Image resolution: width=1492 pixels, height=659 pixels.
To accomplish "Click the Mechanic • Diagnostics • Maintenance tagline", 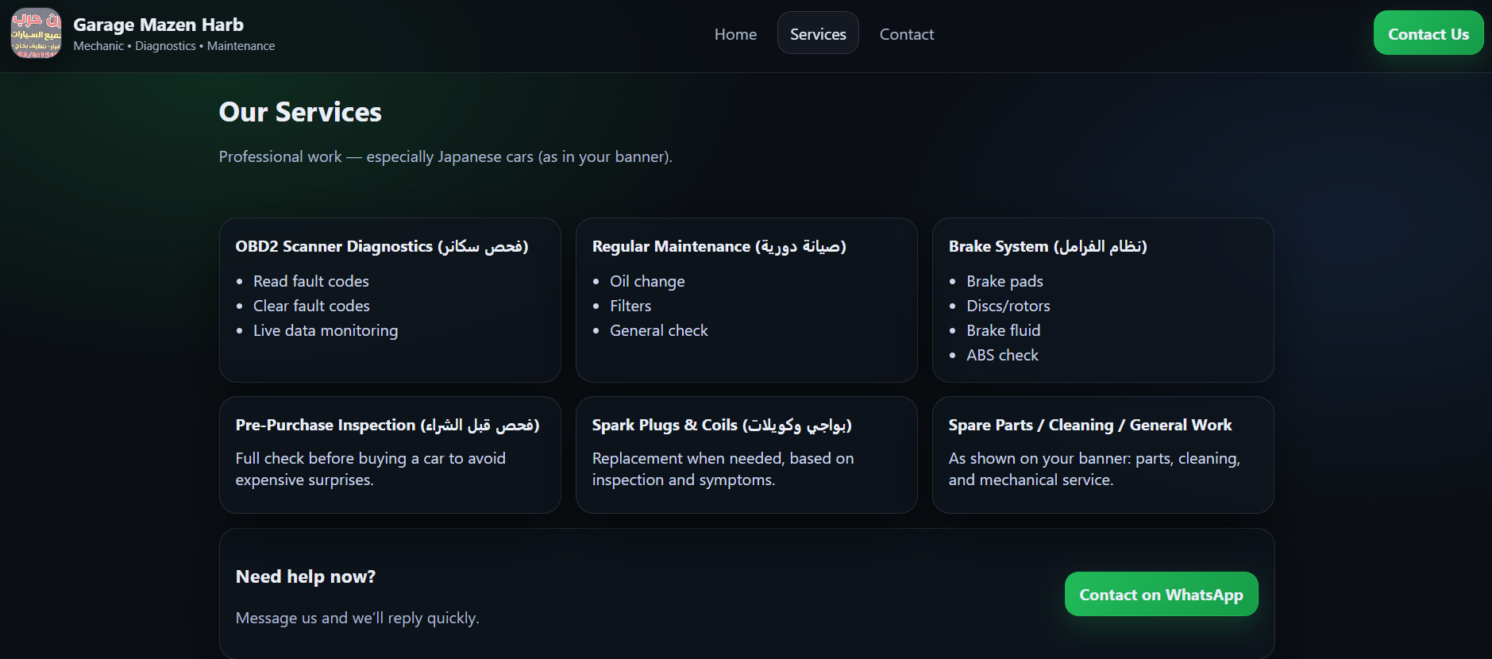I will (x=174, y=46).
